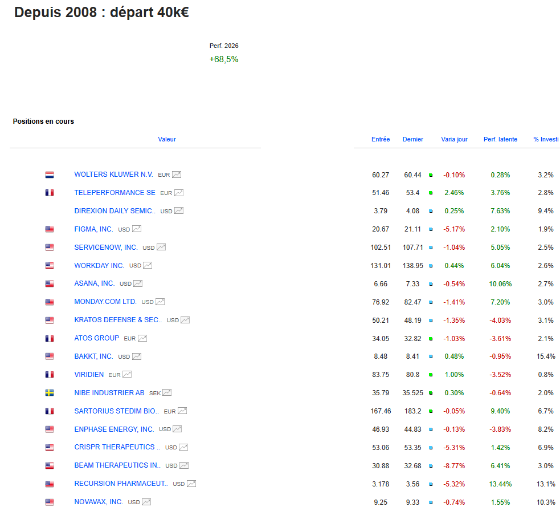Click the Swedish flag beside Nibe Industrier

coord(50,393)
